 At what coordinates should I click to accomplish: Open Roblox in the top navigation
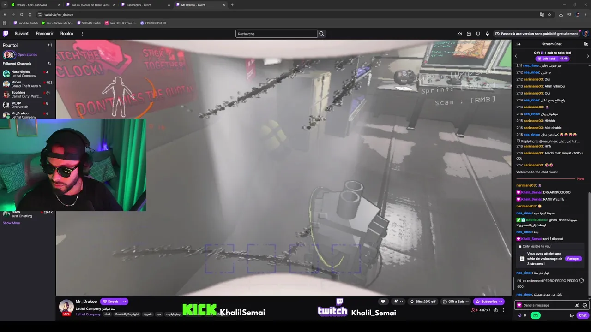tap(67, 34)
